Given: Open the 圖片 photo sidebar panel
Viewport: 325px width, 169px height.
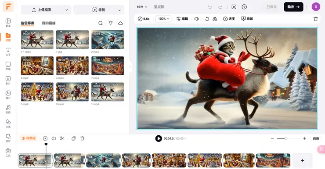Looking at the screenshot, I should click(x=8, y=95).
